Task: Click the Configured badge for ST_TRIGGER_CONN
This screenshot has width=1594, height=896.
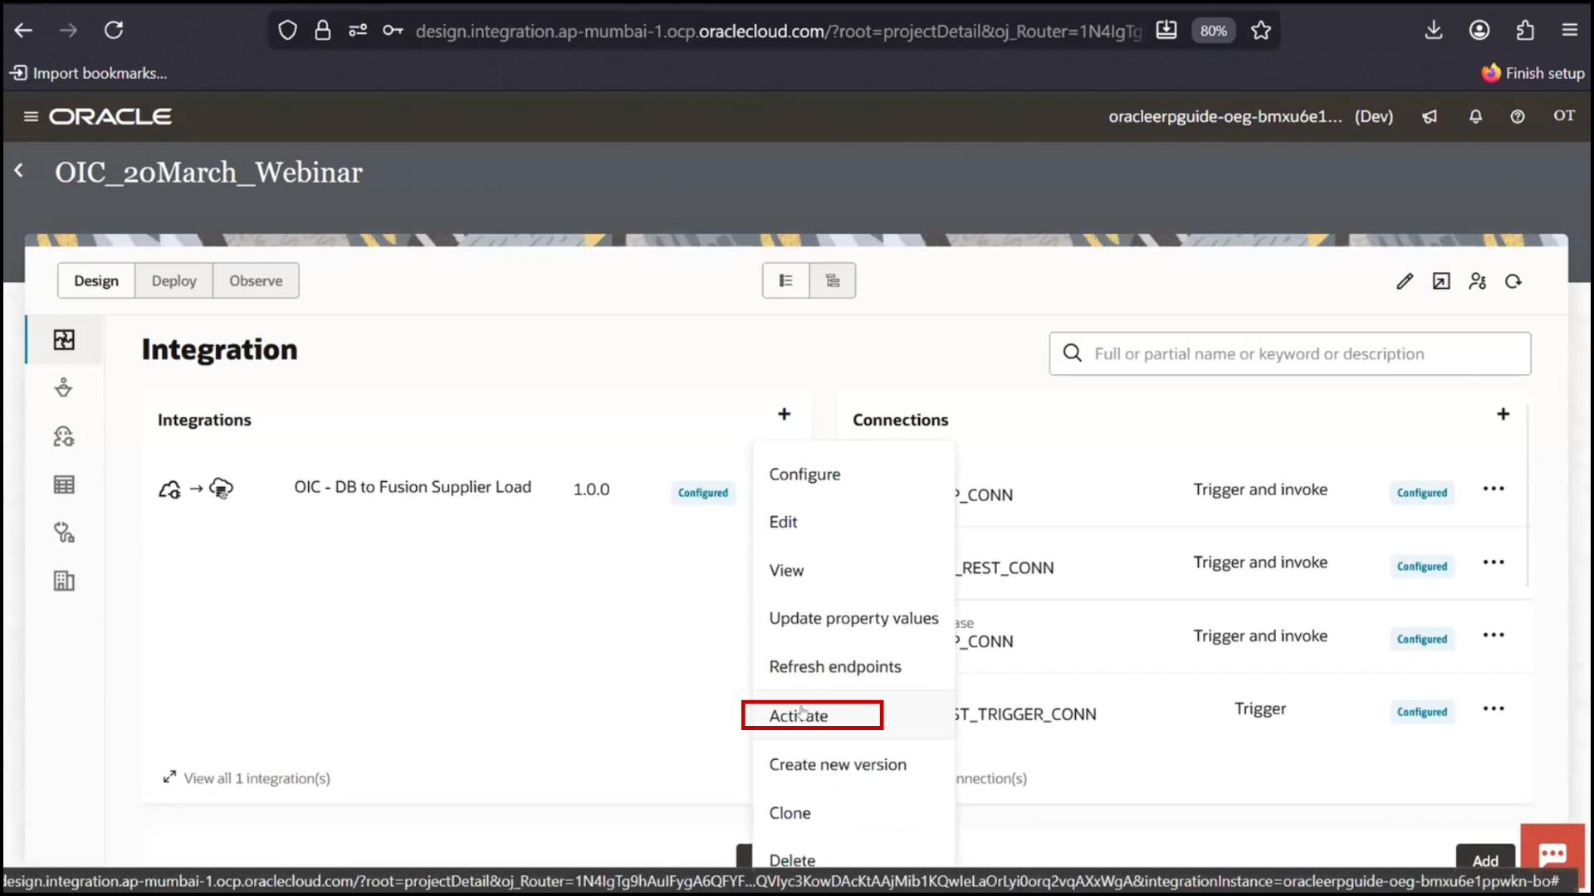Action: click(x=1421, y=712)
